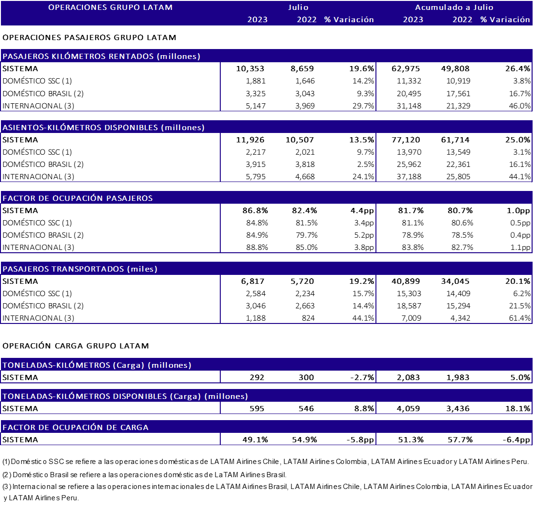Screen dimensions: 533x505
Task: Select the 595 cell
Action: (x=257, y=408)
